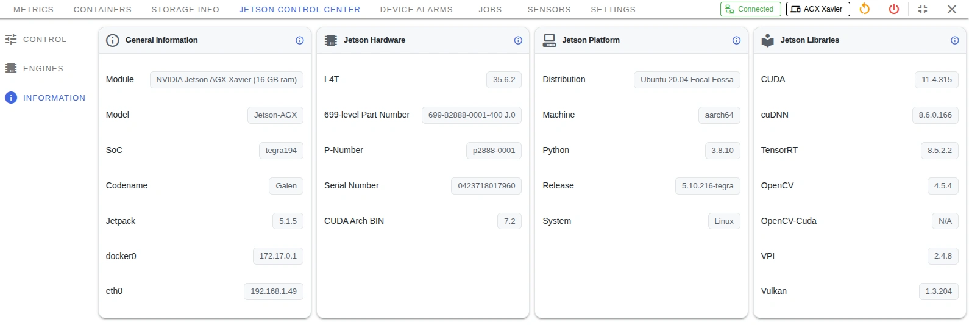This screenshot has width=969, height=325.
Task: Click the orange refresh icon in top bar
Action: [864, 9]
